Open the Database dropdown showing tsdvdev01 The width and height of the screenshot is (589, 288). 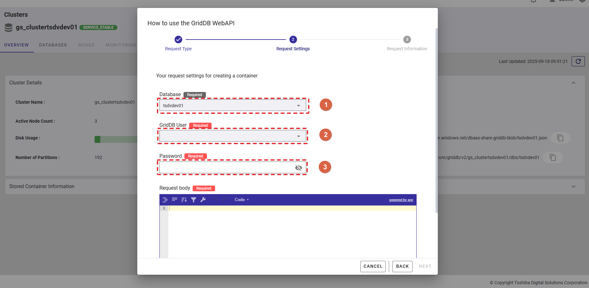[x=232, y=106]
